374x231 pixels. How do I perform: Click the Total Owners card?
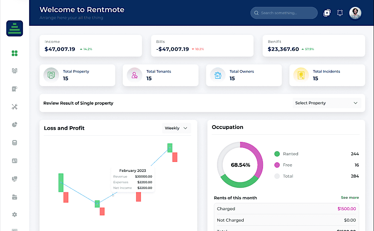coord(244,75)
